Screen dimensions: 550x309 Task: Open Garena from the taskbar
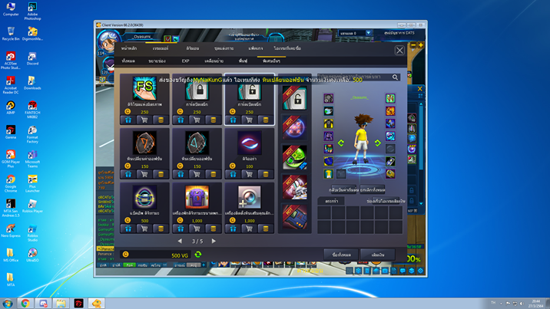tap(78, 303)
